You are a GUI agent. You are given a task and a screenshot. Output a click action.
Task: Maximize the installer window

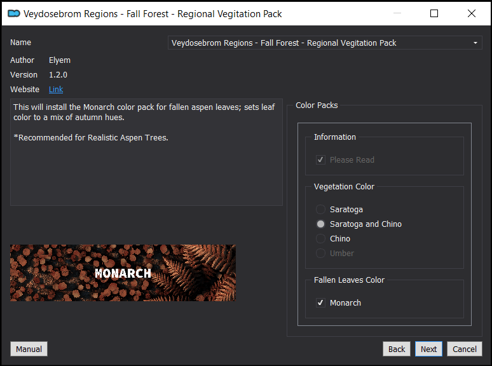pos(434,13)
